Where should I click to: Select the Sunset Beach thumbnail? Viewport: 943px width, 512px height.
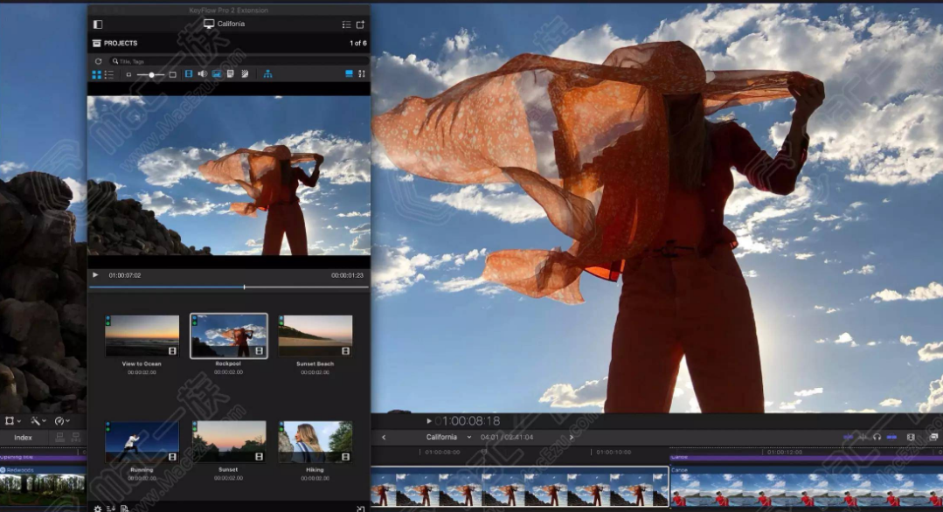[315, 336]
